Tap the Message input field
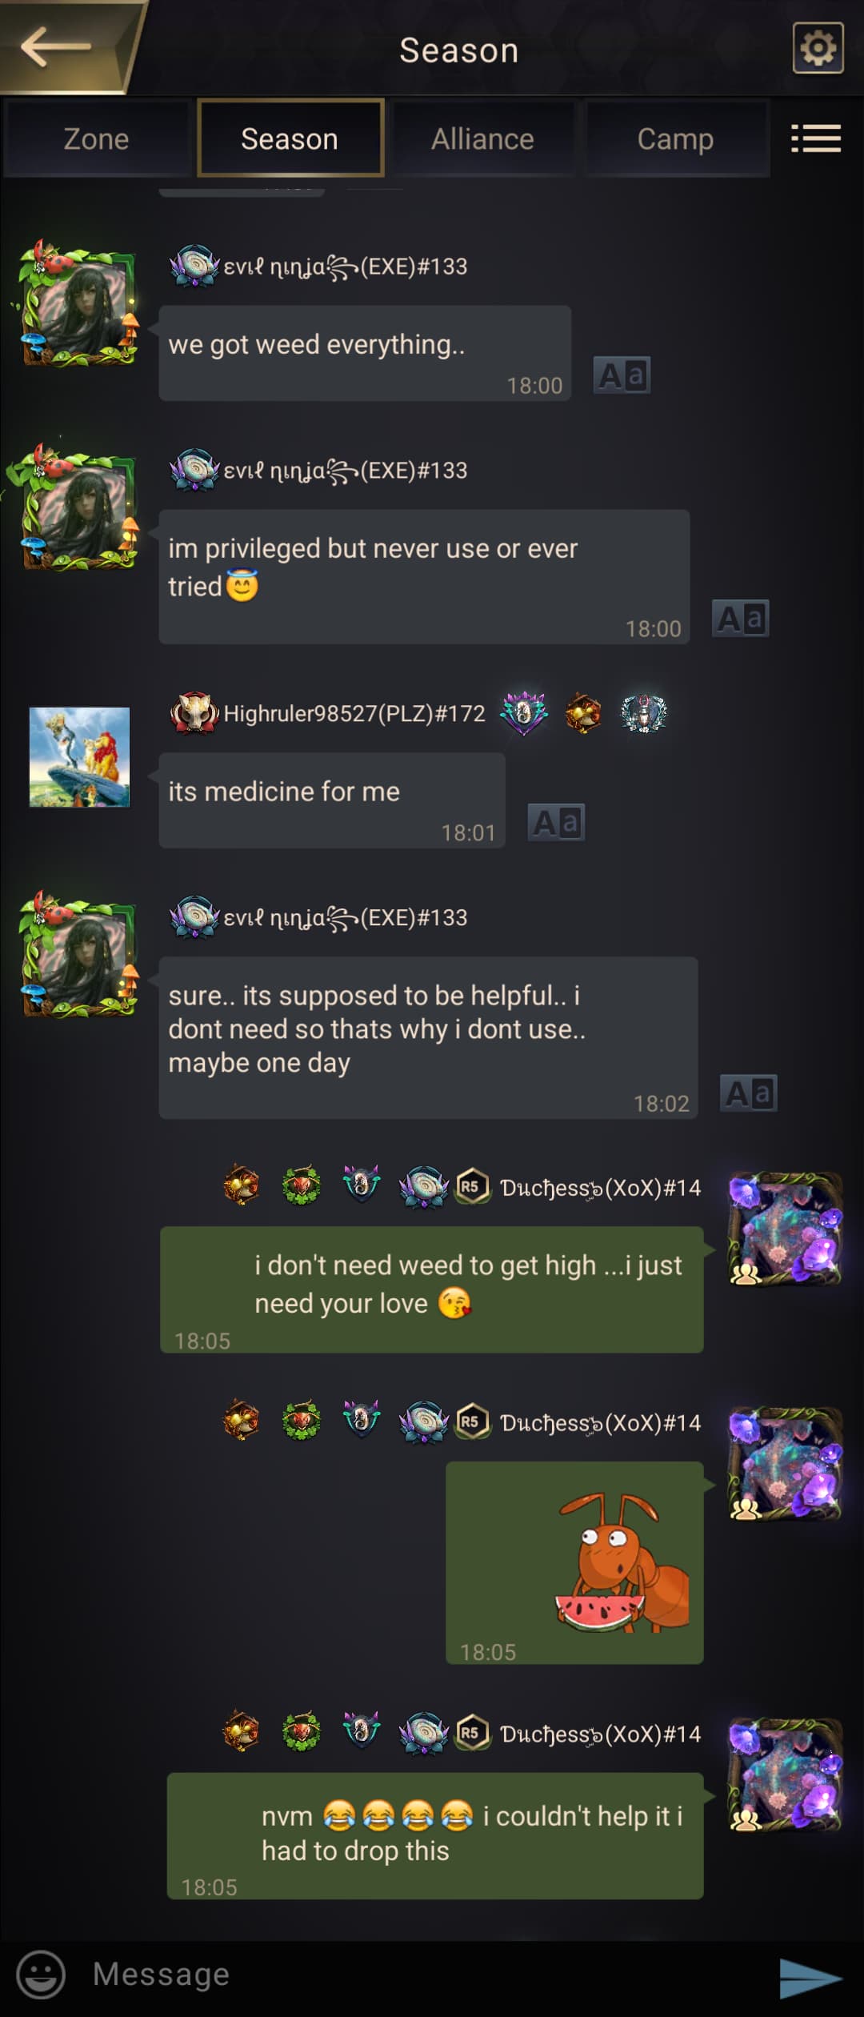The image size is (864, 2017). 416,1974
